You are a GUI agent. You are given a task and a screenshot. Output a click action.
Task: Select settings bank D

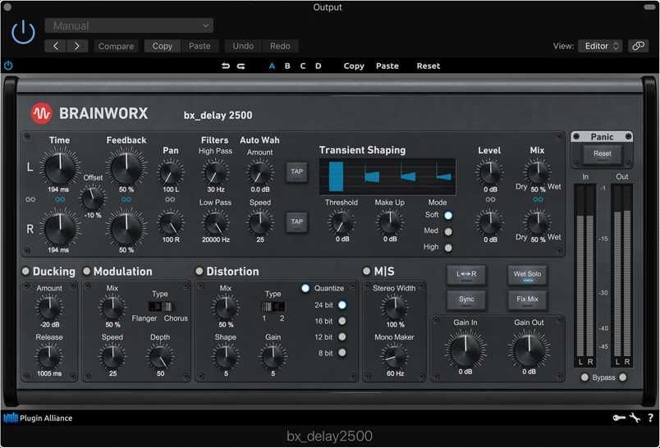(319, 66)
